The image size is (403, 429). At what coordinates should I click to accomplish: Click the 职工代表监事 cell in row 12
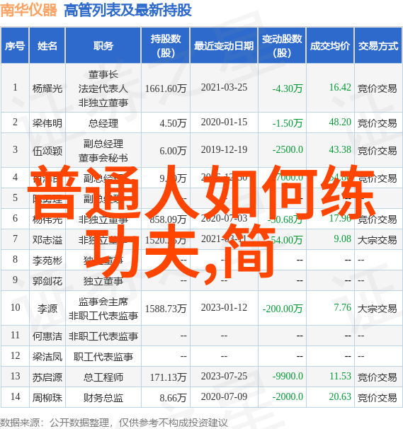103,357
